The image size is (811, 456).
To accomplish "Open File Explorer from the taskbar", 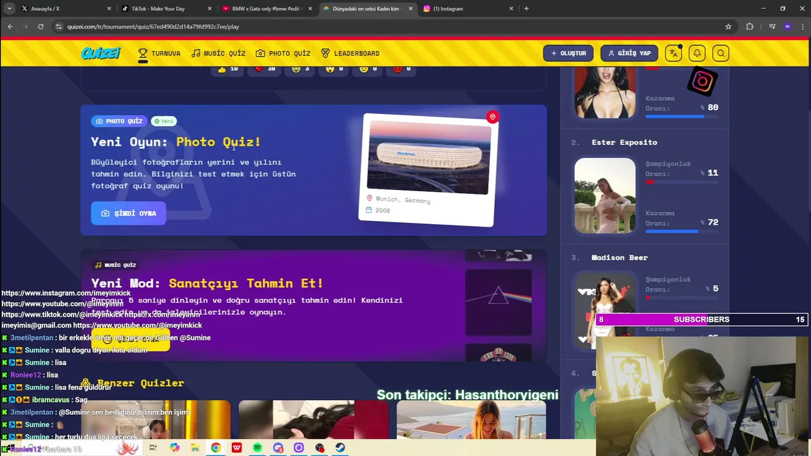I will coord(195,448).
